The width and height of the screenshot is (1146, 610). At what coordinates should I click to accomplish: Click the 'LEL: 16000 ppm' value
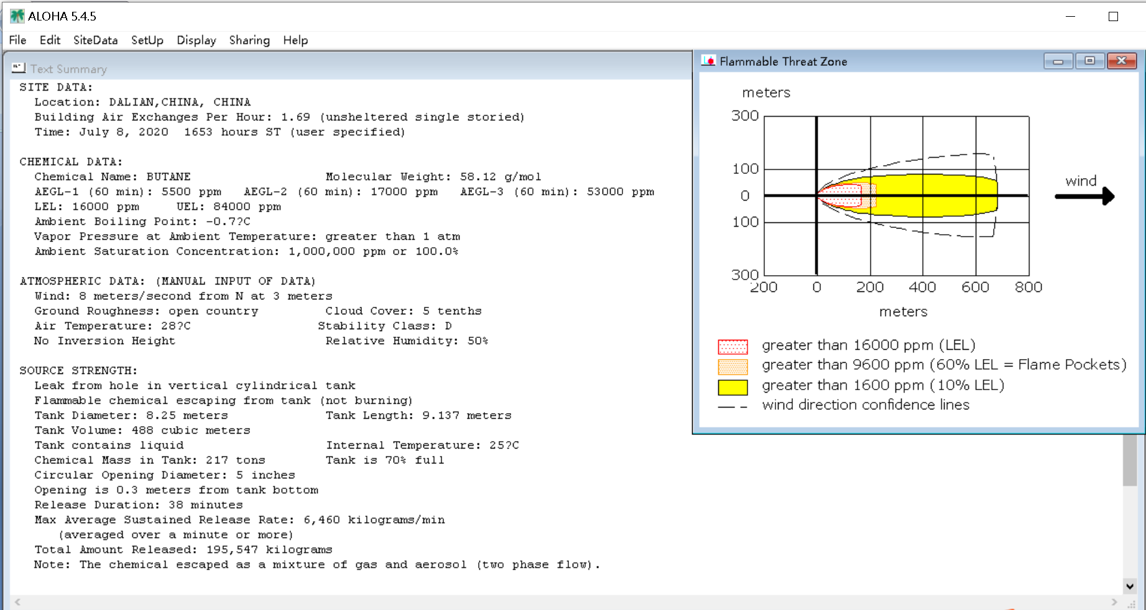(87, 207)
